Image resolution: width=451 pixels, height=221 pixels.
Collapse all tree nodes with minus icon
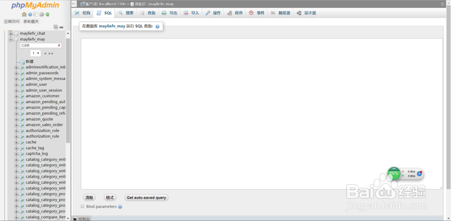56,27
